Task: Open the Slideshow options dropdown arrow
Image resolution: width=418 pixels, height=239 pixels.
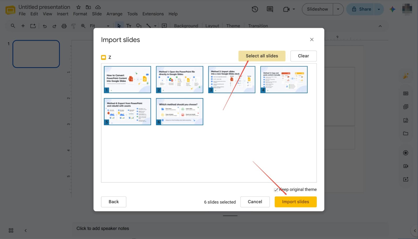Action: [x=338, y=9]
